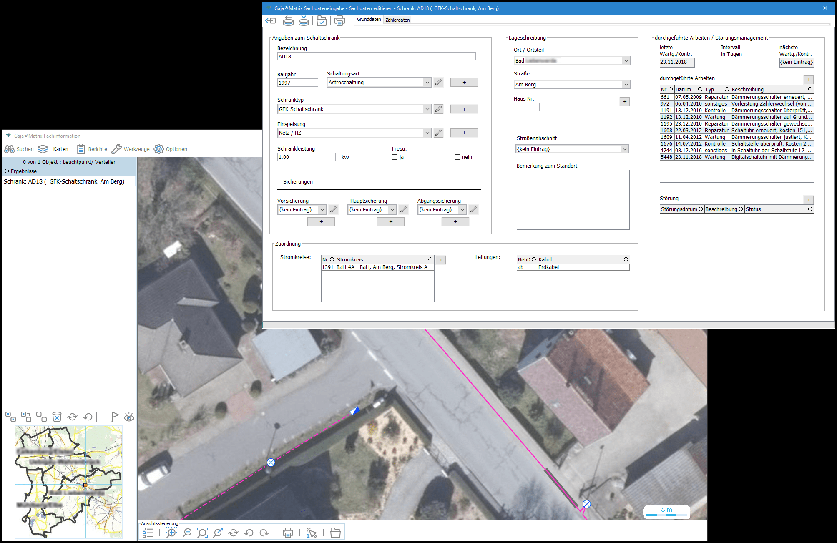Check the Tresu nein checkbox
837x543 pixels.
coord(457,157)
